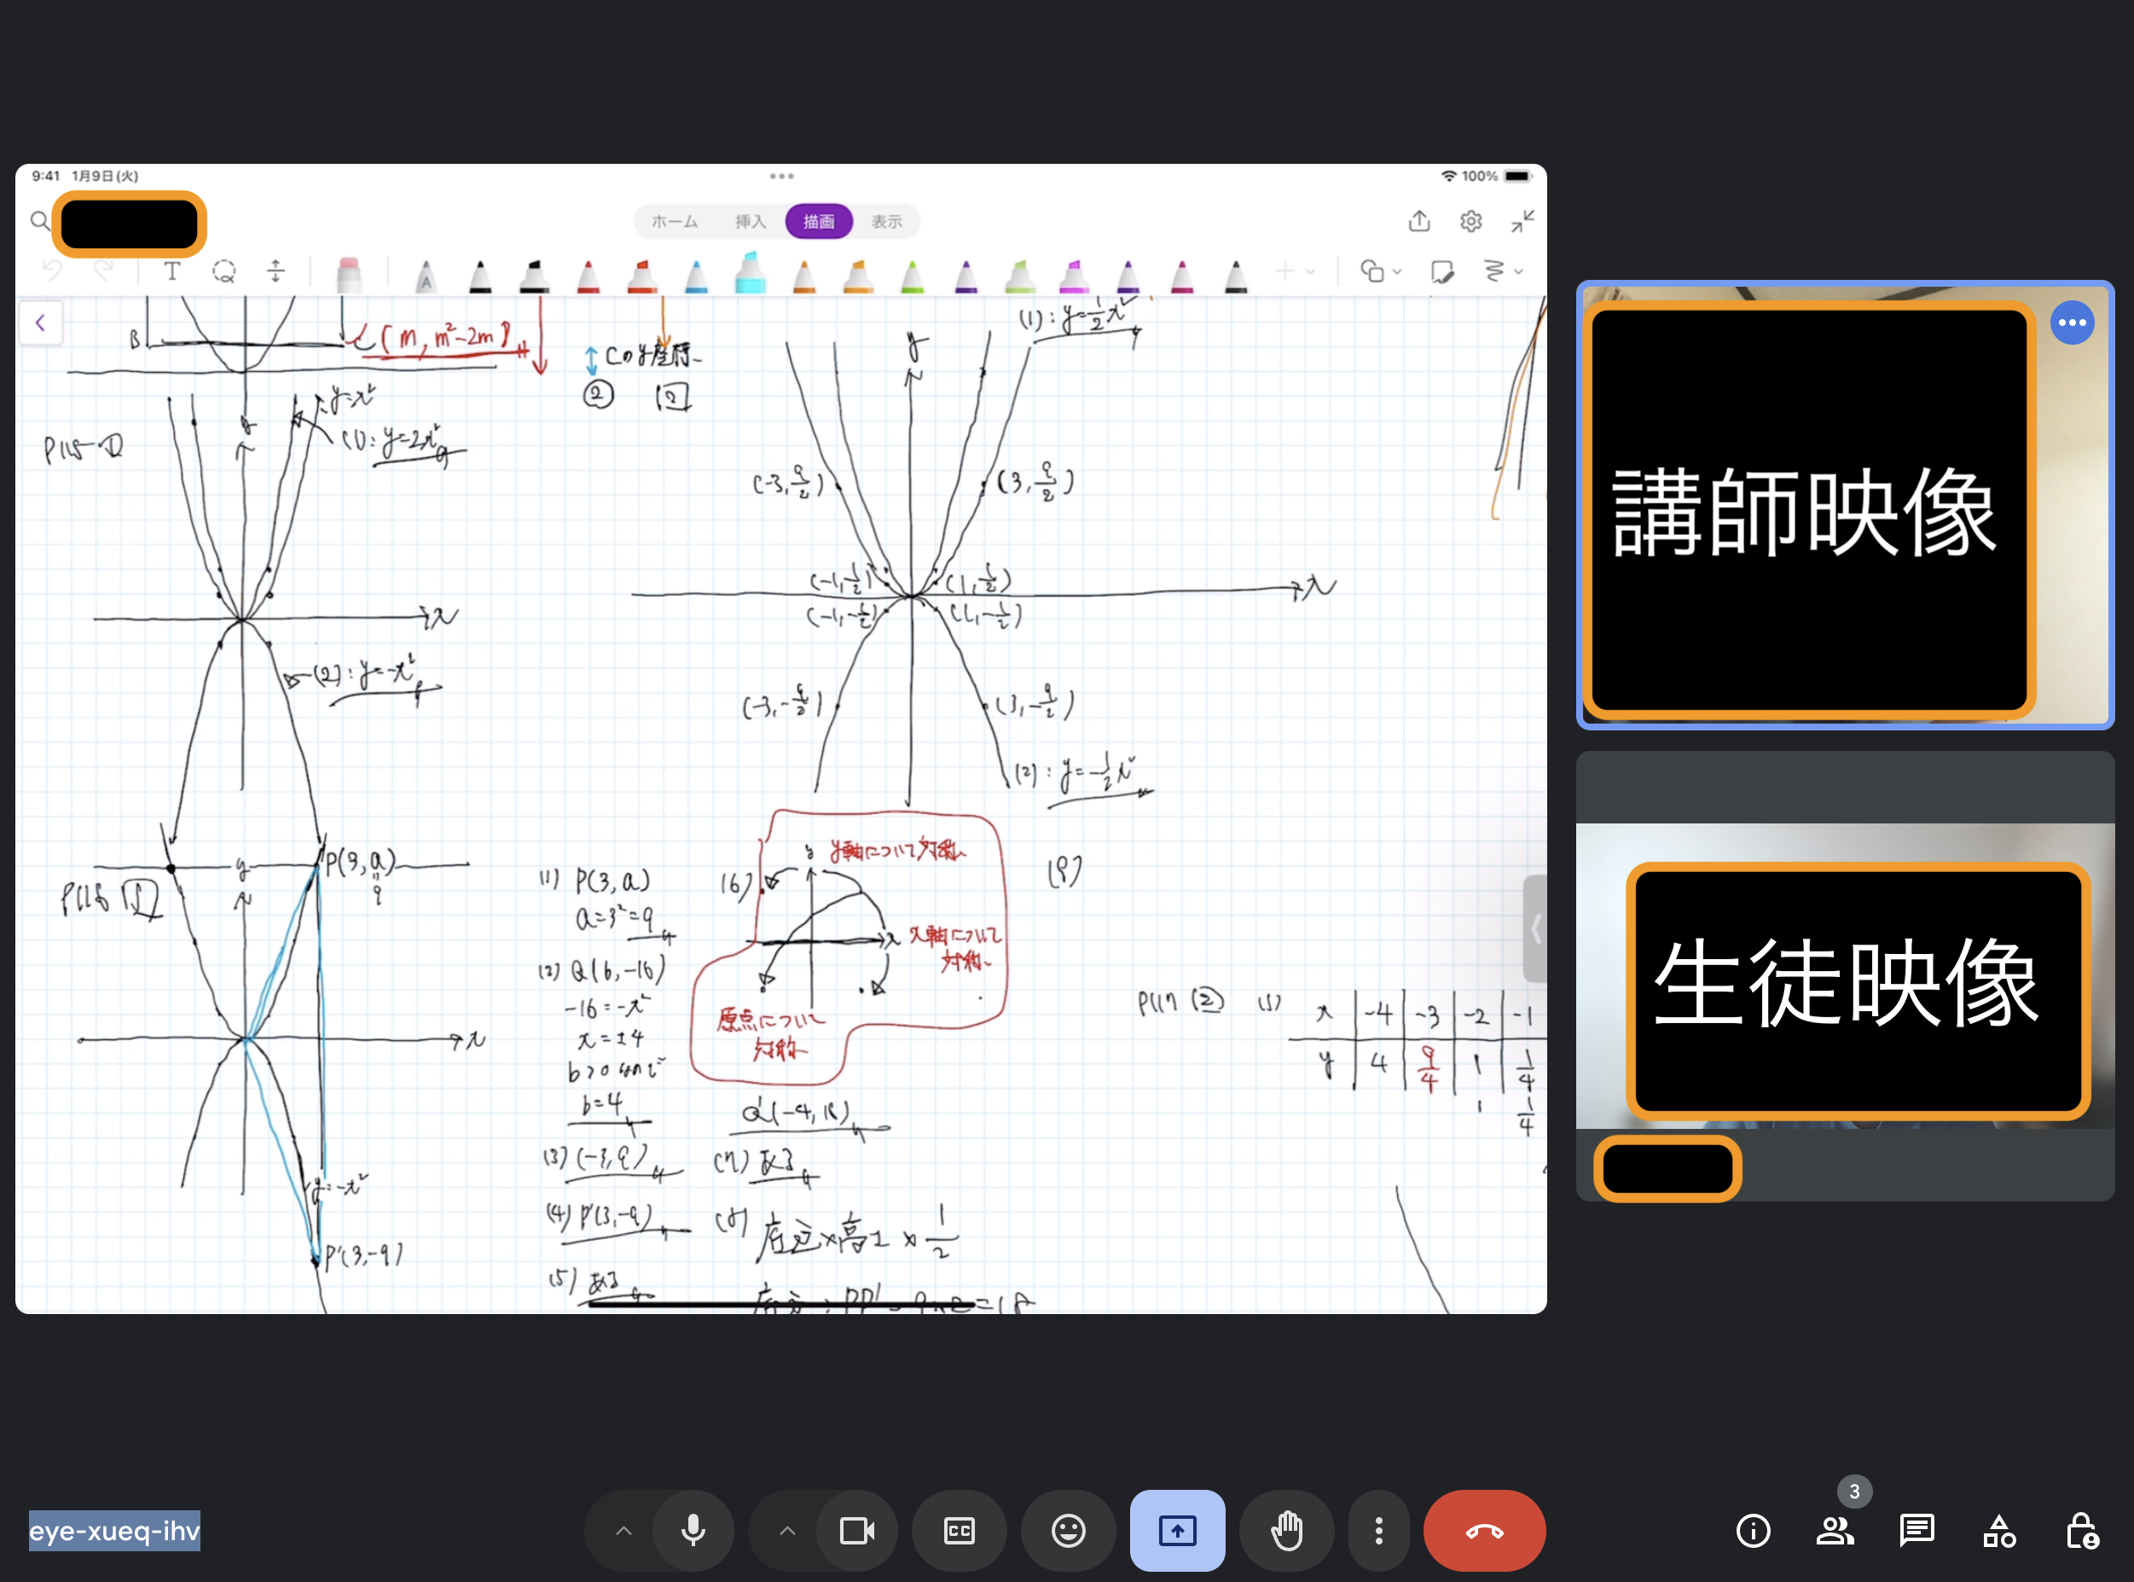This screenshot has height=1582, width=2134.
Task: Open more options in the call bar
Action: coord(1378,1530)
